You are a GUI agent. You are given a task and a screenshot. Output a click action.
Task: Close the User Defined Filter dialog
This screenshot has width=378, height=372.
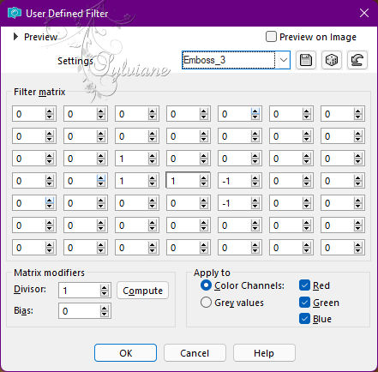coord(364,13)
